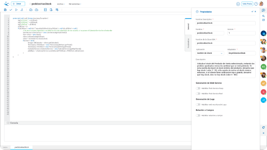This screenshot has height=150, width=267.
Task: Select the Inicio tab at the bottom
Action: coord(5,148)
